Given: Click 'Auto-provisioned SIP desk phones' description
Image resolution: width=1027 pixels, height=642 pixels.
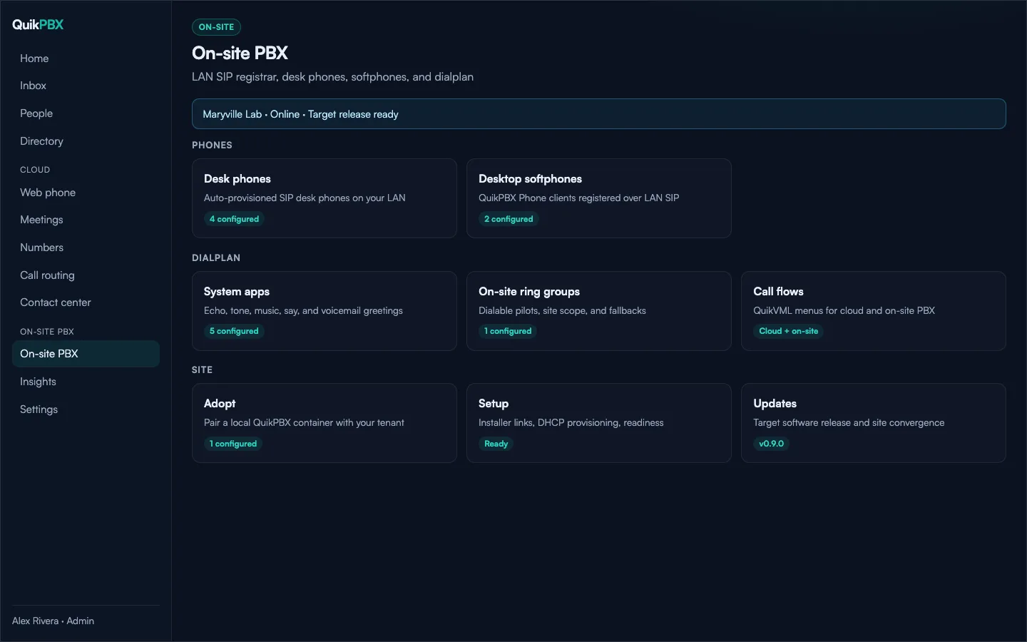Looking at the screenshot, I should [305, 198].
